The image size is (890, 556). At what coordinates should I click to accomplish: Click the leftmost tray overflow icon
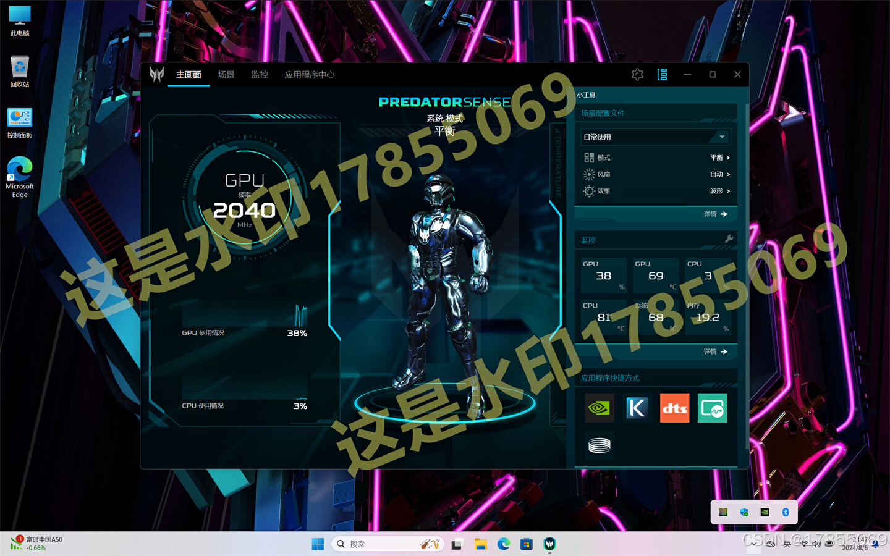723,512
